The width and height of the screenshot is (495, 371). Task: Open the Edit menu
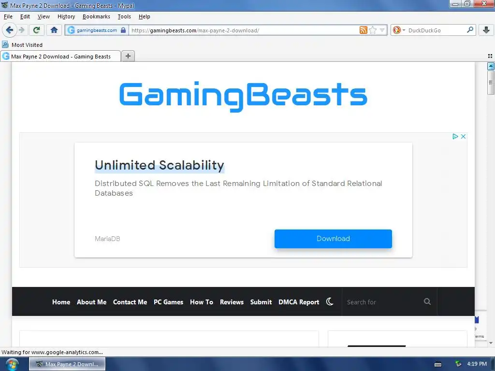(x=25, y=16)
